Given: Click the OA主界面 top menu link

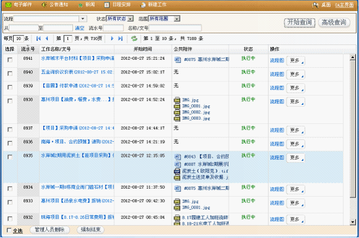Looking at the screenshot, I should [344, 5].
